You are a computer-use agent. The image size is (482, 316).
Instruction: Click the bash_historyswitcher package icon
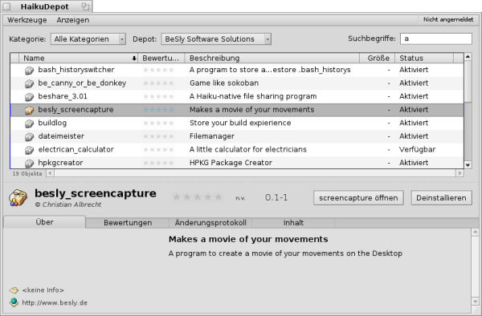[29, 71]
